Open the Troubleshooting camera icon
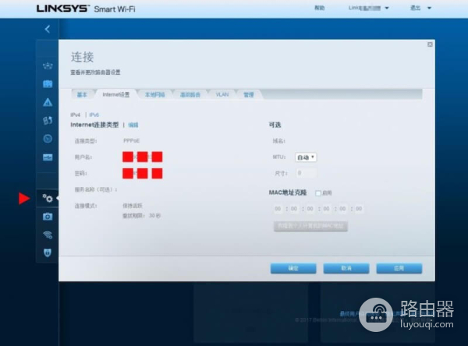The height and width of the screenshot is (346, 468). (x=48, y=216)
